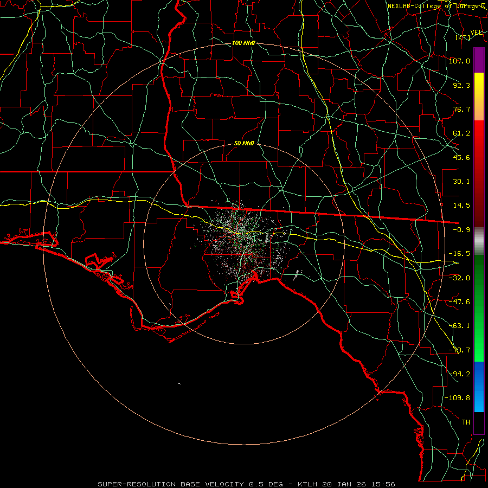This screenshot has height=488, width=488.
Task: Click the yellow-orange segment of the color bar
Action: 479,97
